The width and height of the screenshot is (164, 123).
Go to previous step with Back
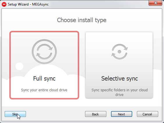click(96, 114)
